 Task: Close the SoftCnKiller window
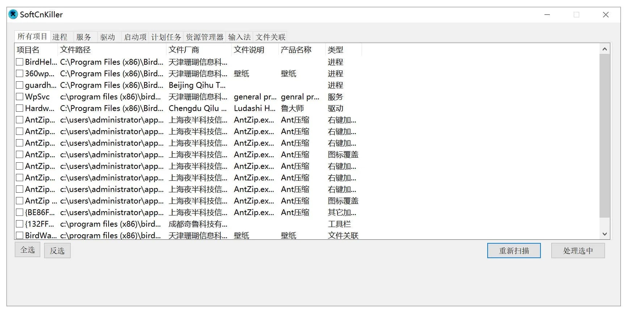(x=606, y=15)
